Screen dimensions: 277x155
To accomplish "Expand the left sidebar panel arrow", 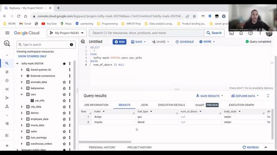I will tap(7, 146).
